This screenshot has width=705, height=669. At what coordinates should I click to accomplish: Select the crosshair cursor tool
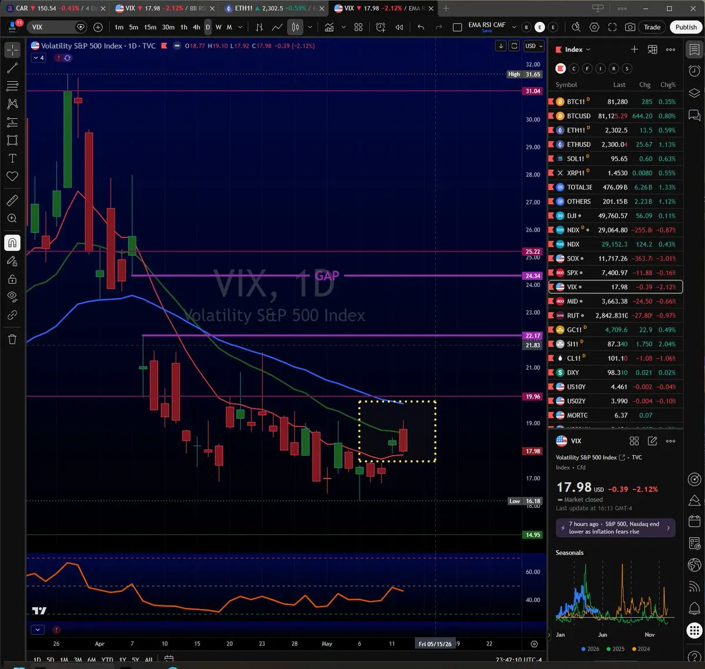coord(12,50)
